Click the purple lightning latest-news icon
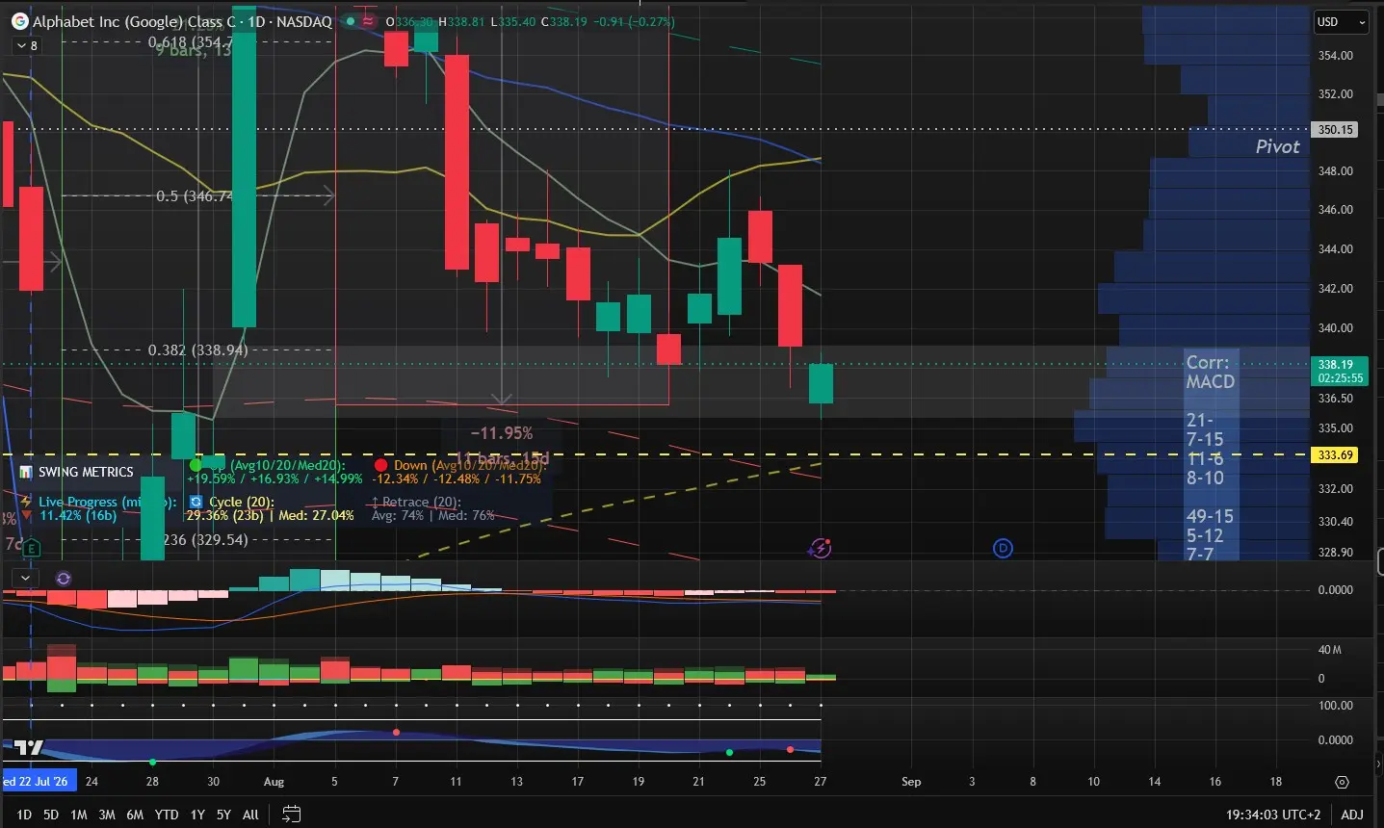 821,548
